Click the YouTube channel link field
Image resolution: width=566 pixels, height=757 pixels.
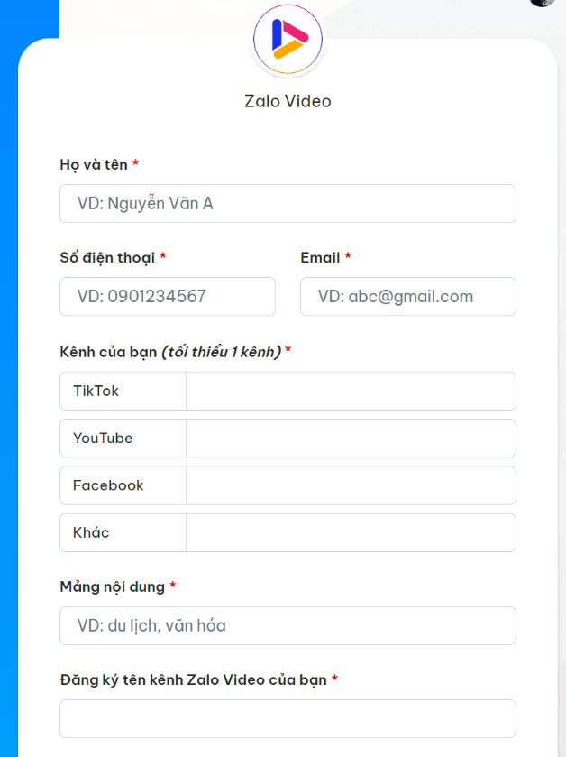point(351,438)
